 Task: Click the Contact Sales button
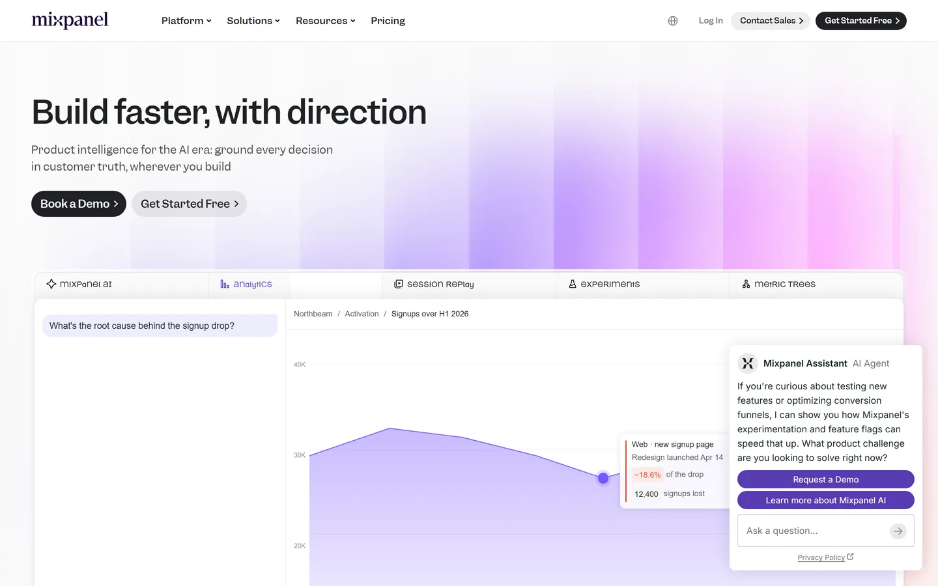coord(770,21)
